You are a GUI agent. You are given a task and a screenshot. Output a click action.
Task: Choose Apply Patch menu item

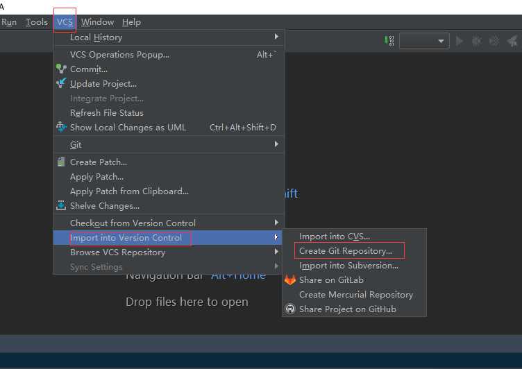pos(169,177)
